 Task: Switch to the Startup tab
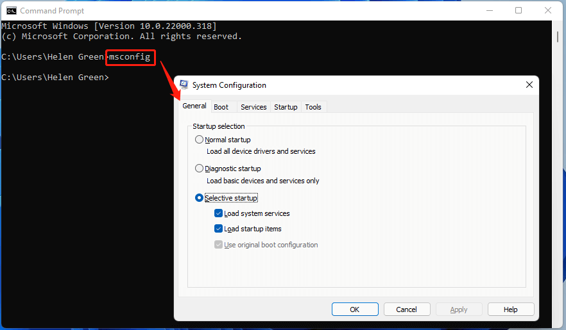[286, 107]
